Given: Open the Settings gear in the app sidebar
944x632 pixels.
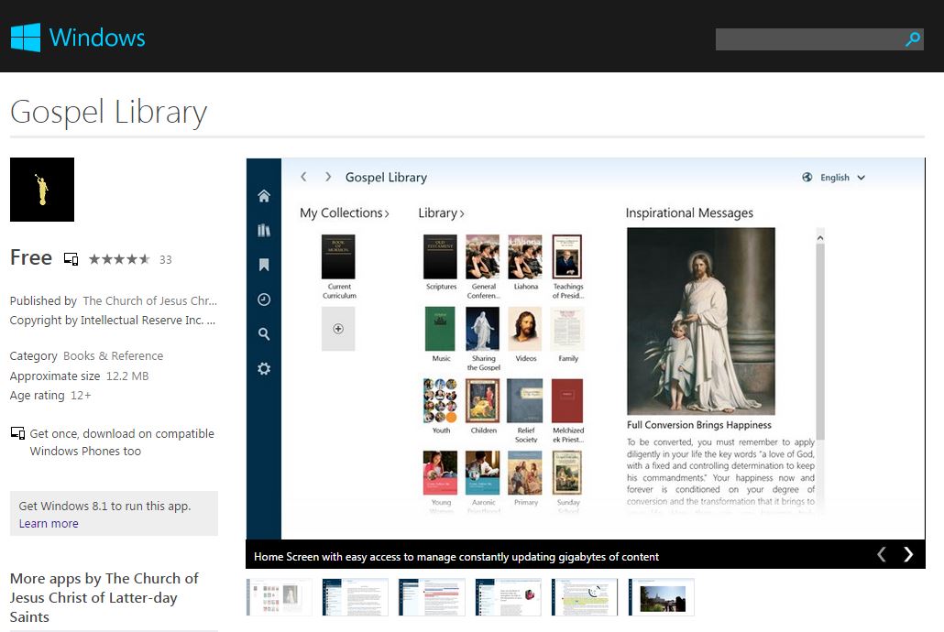Looking at the screenshot, I should pyautogui.click(x=264, y=367).
